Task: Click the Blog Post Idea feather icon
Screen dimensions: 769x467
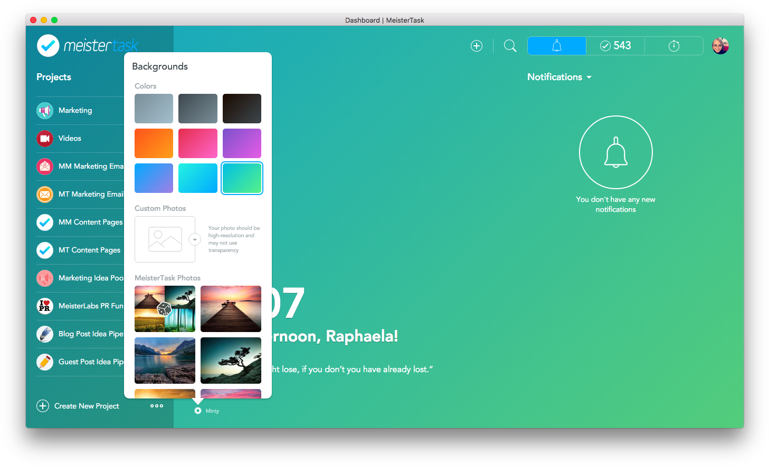Action: (45, 334)
